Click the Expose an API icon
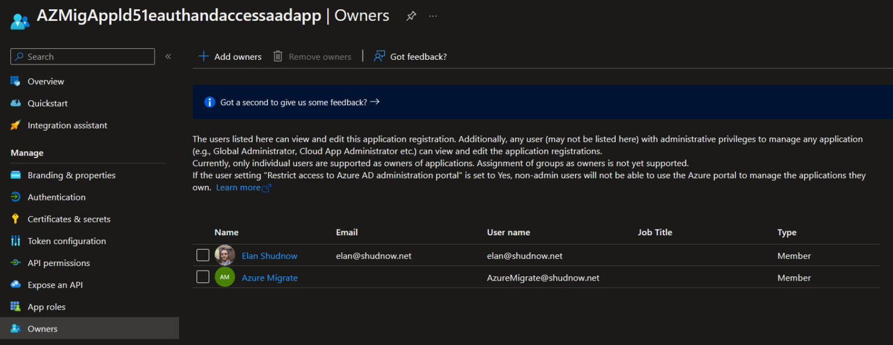The height and width of the screenshot is (345, 893). [x=16, y=285]
